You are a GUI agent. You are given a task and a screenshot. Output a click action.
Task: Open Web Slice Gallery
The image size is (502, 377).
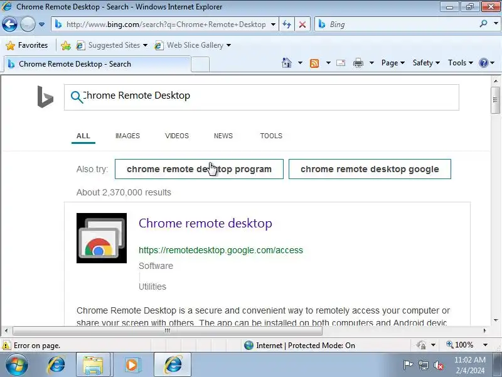click(193, 45)
